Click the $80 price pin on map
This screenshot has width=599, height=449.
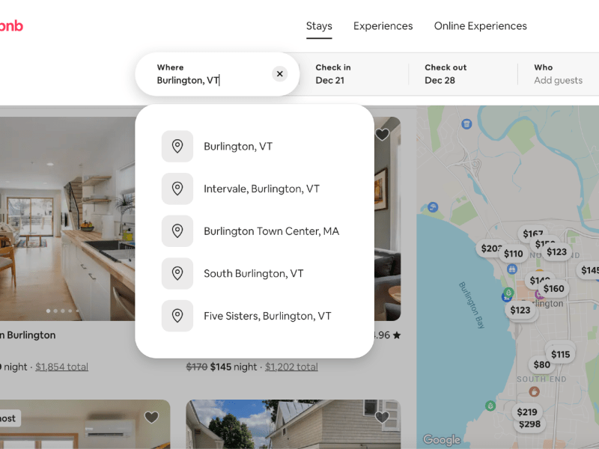coord(541,365)
